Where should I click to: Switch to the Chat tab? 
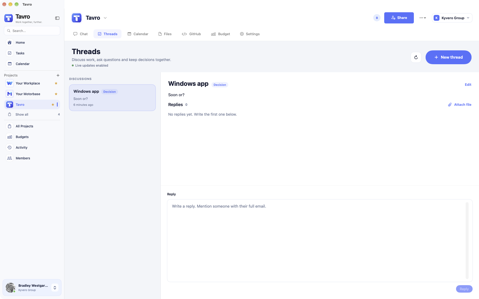[x=81, y=34]
